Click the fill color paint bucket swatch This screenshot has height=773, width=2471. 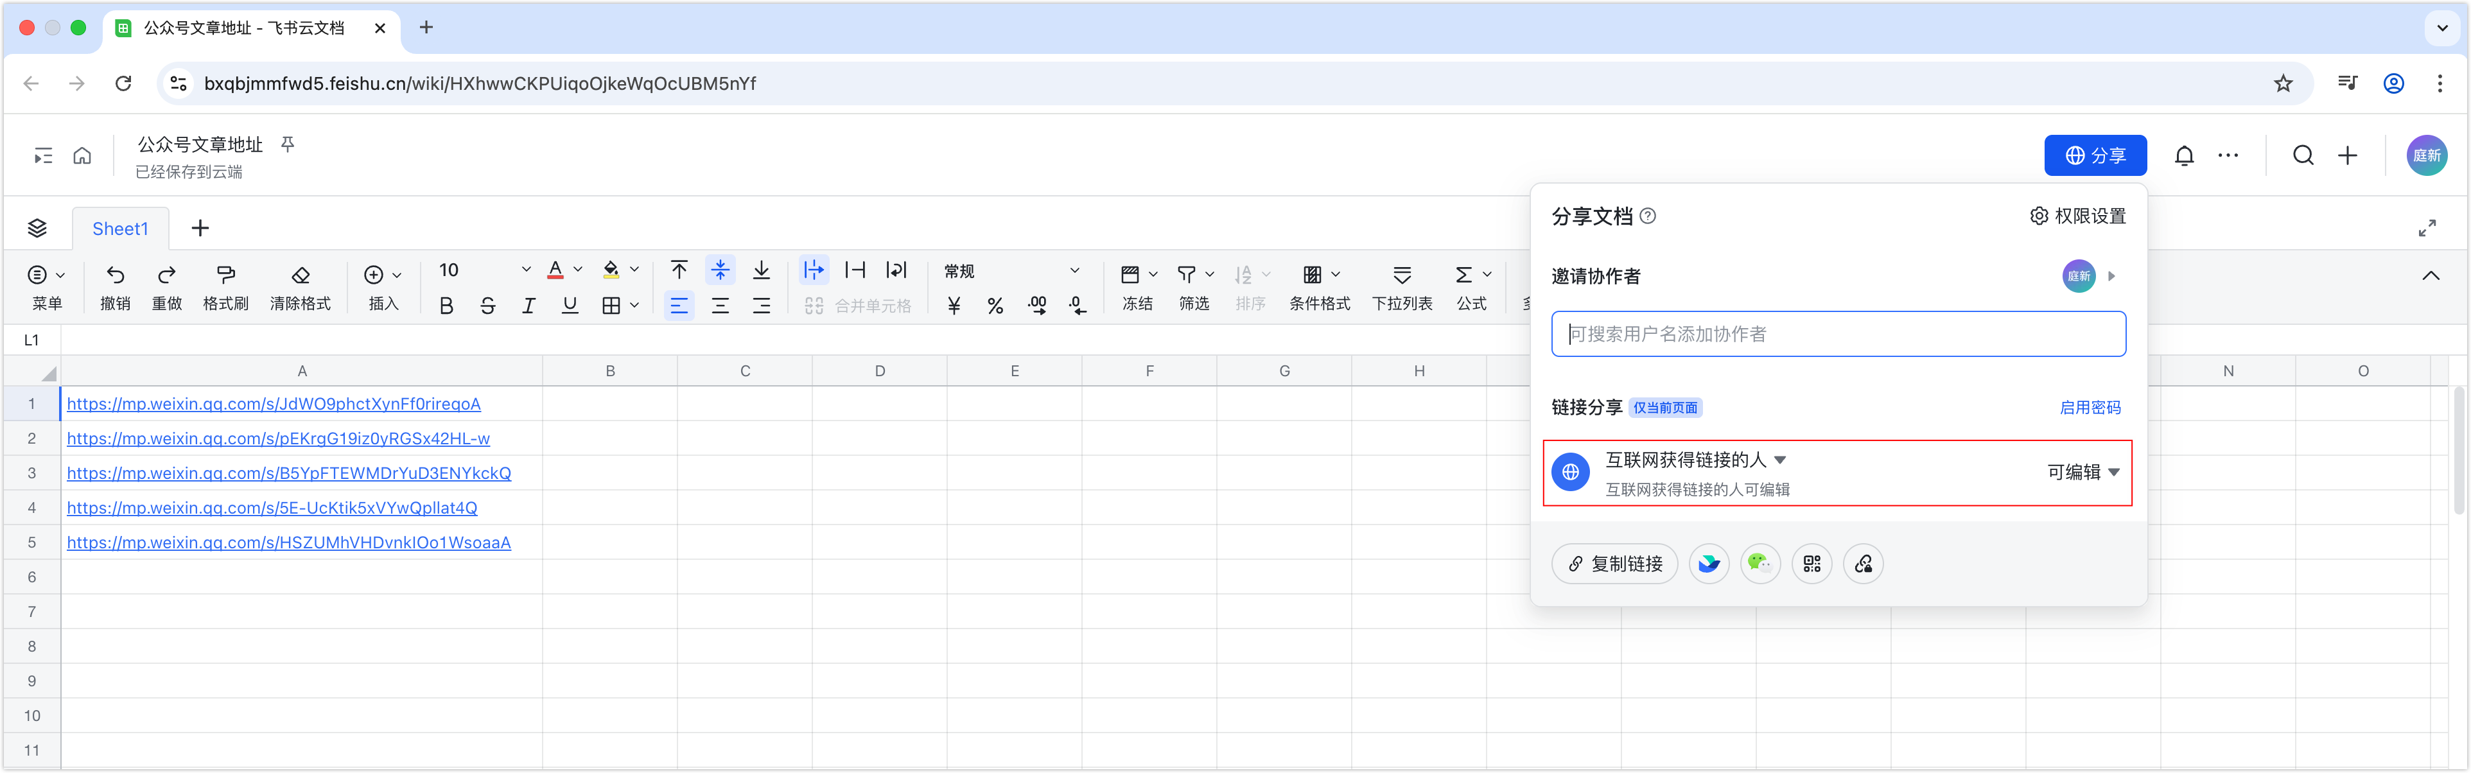(x=611, y=272)
